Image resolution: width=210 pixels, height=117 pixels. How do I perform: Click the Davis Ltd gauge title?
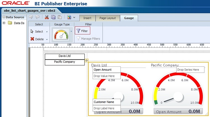pos(99,65)
